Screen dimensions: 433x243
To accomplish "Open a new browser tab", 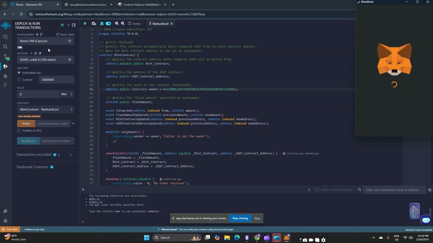I will [x=173, y=5].
